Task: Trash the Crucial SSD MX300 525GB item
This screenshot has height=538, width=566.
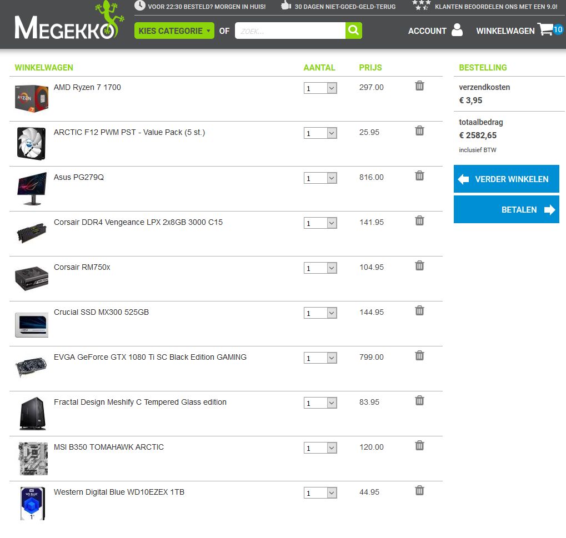Action: tap(419, 310)
